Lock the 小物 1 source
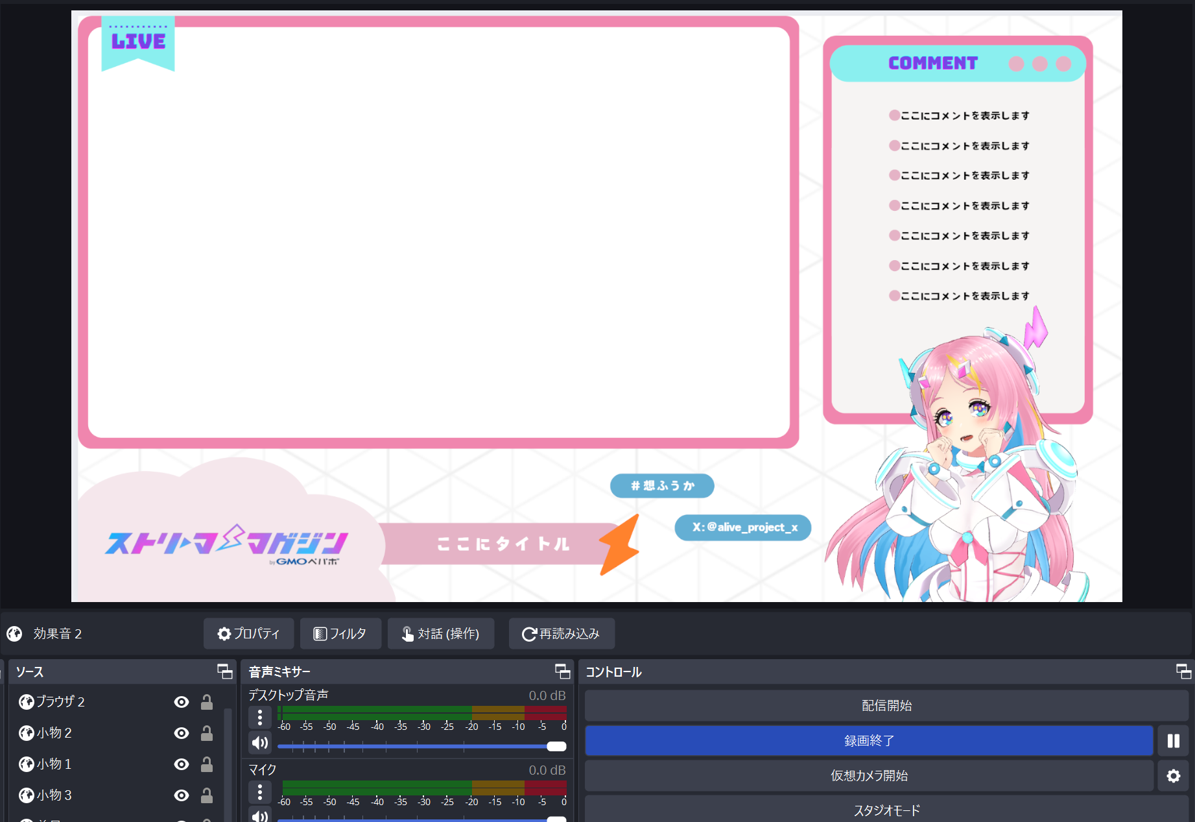Screen dimensions: 1195x822 click(207, 764)
